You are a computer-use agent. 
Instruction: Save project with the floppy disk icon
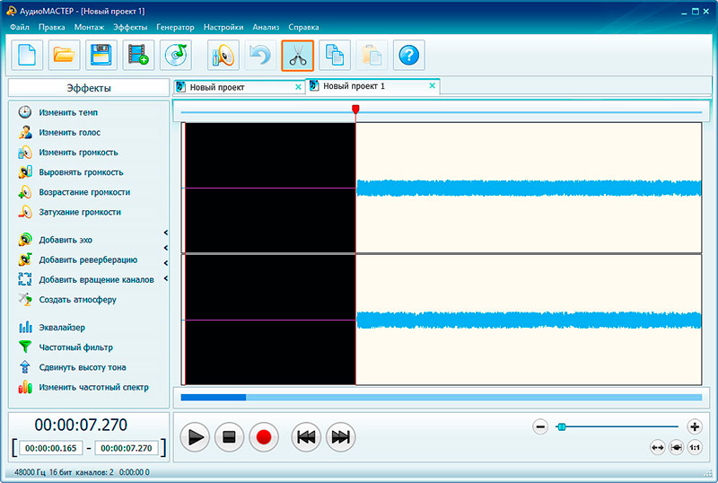(101, 55)
